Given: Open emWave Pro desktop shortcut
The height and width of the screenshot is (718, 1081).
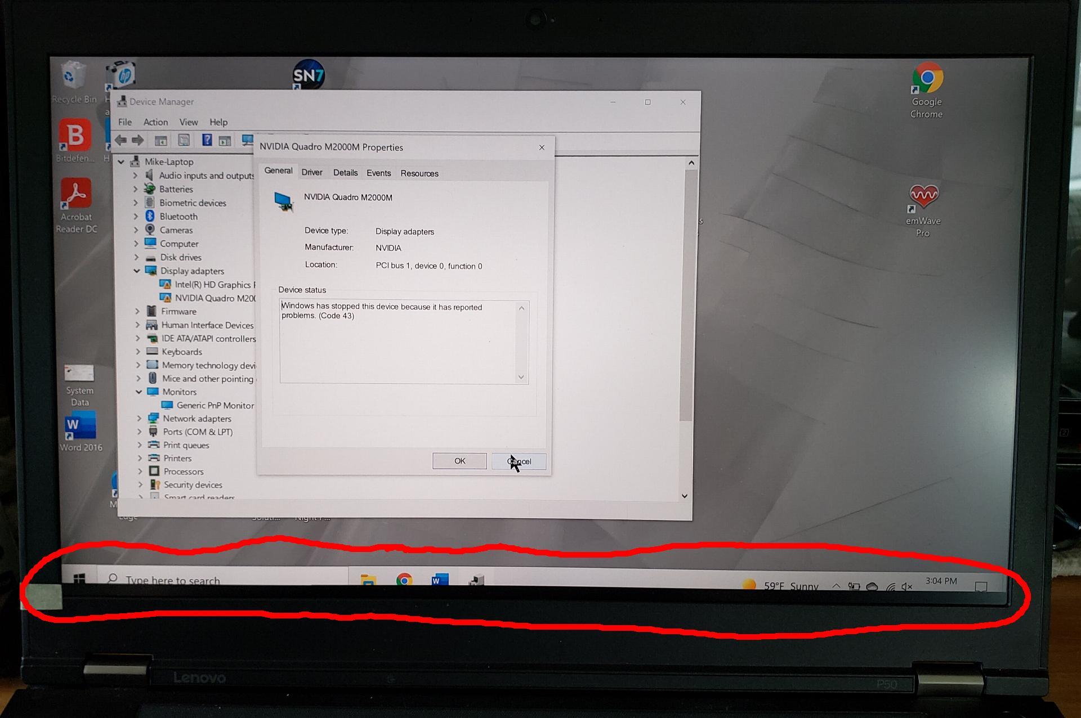Looking at the screenshot, I should (923, 210).
